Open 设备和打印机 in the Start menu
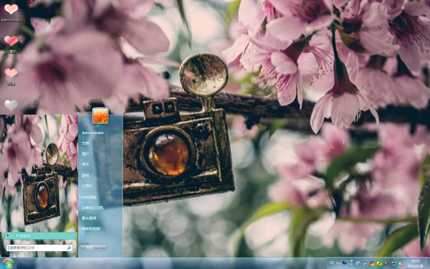430x269 pixels. coord(92,208)
